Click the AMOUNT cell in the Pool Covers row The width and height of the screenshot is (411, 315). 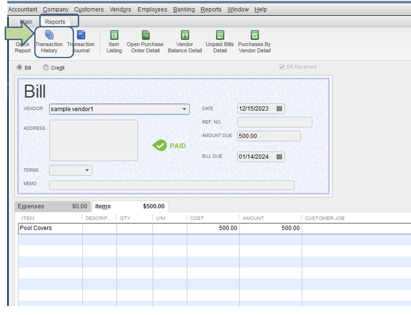(x=270, y=228)
